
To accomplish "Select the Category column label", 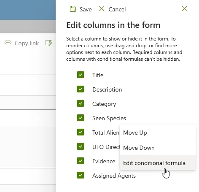I will tap(104, 104).
